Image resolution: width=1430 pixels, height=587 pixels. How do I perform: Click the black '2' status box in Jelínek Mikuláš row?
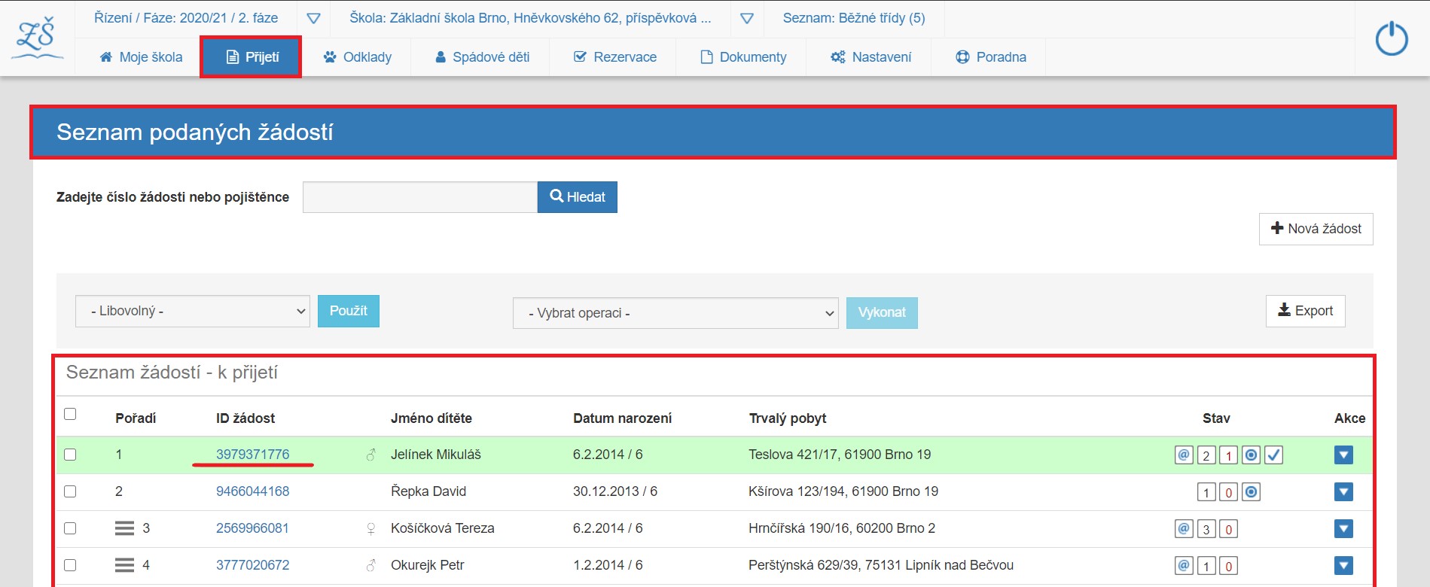(x=1206, y=455)
